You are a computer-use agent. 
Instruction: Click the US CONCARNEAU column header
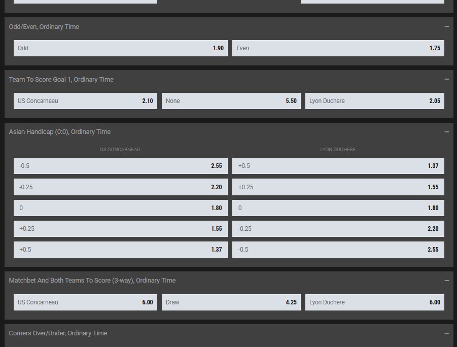(x=120, y=150)
